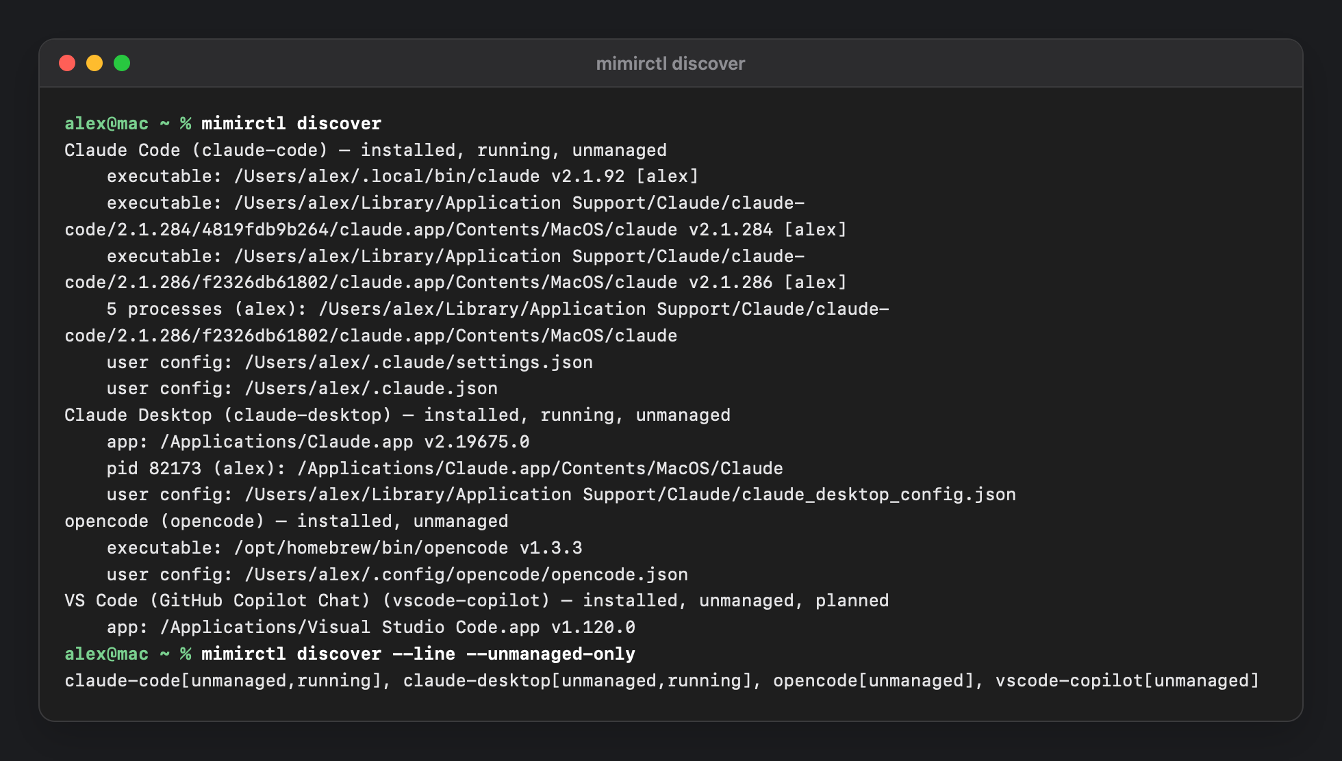
Task: Click the second 'alex@mac ~ %' prompt
Action: pyautogui.click(x=128, y=654)
